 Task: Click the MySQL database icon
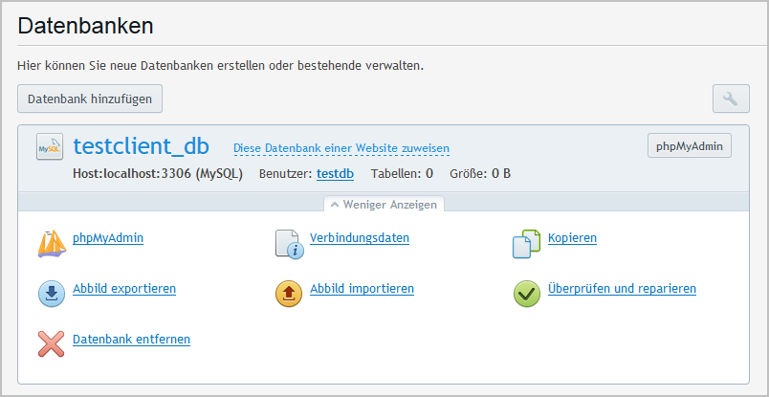[50, 146]
